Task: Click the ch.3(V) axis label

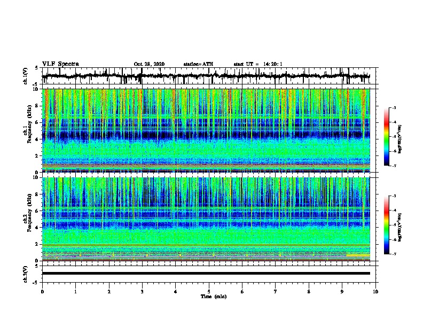Action: click(x=26, y=274)
